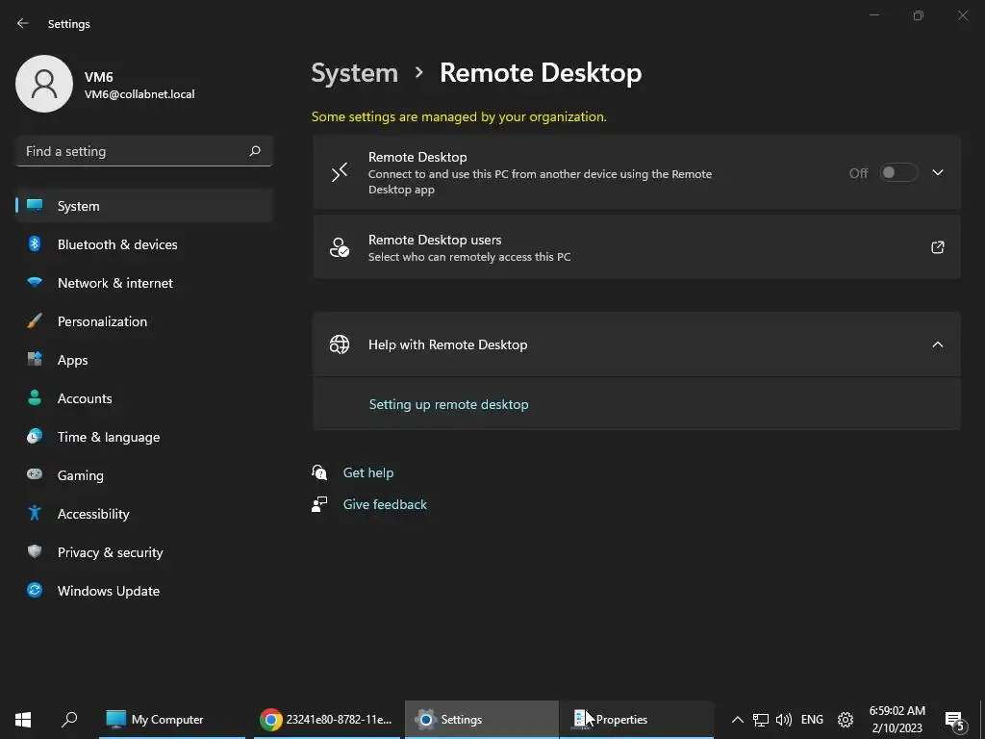Show hidden system tray icons
Image resolution: width=985 pixels, height=739 pixels.
tap(738, 720)
